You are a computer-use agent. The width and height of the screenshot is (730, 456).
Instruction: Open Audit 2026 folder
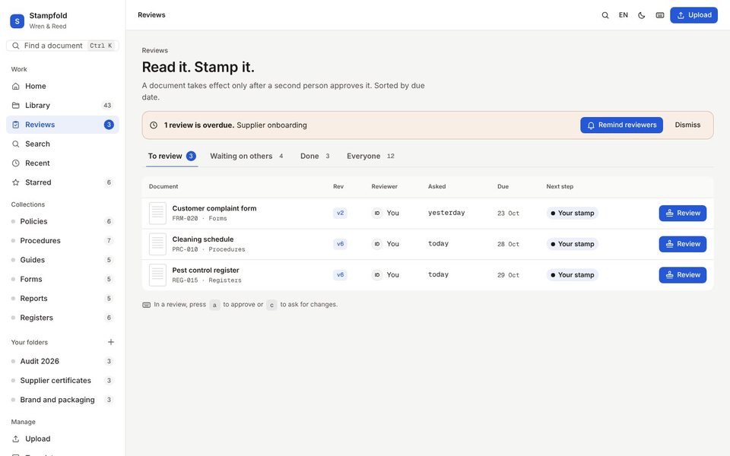coord(62,361)
